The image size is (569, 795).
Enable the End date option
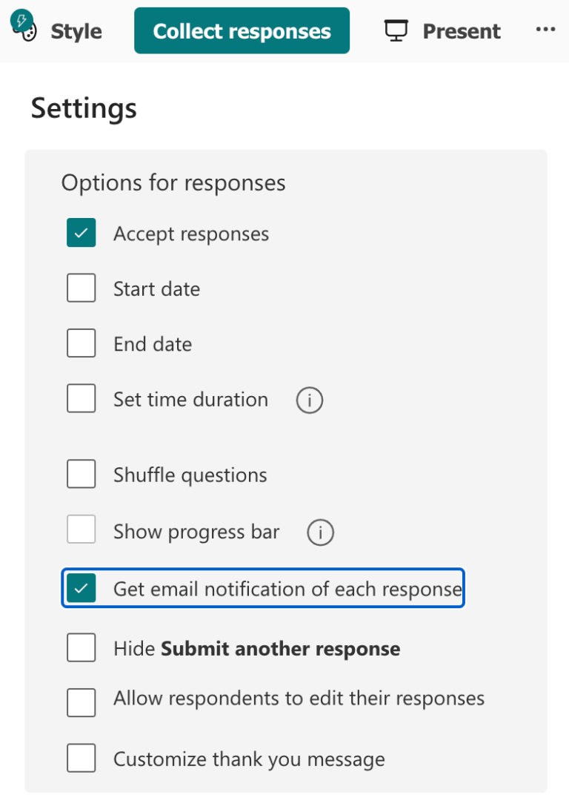81,343
